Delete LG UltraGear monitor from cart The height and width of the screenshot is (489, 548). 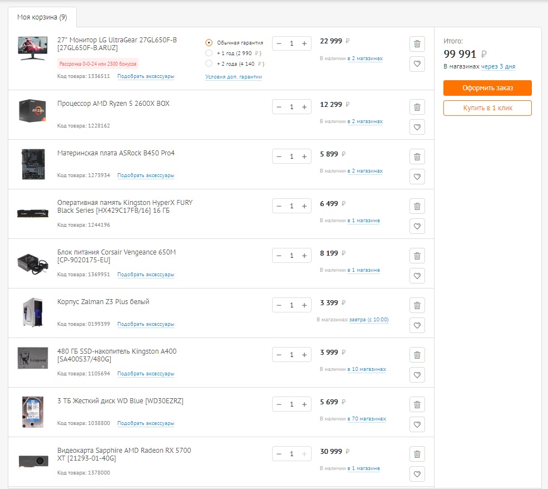click(x=417, y=44)
